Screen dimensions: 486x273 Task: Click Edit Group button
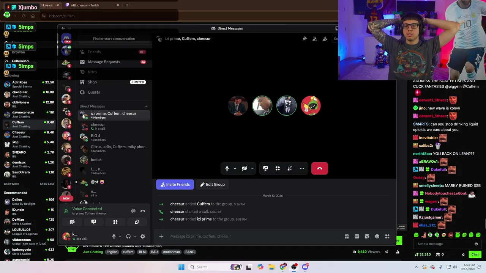(x=213, y=185)
